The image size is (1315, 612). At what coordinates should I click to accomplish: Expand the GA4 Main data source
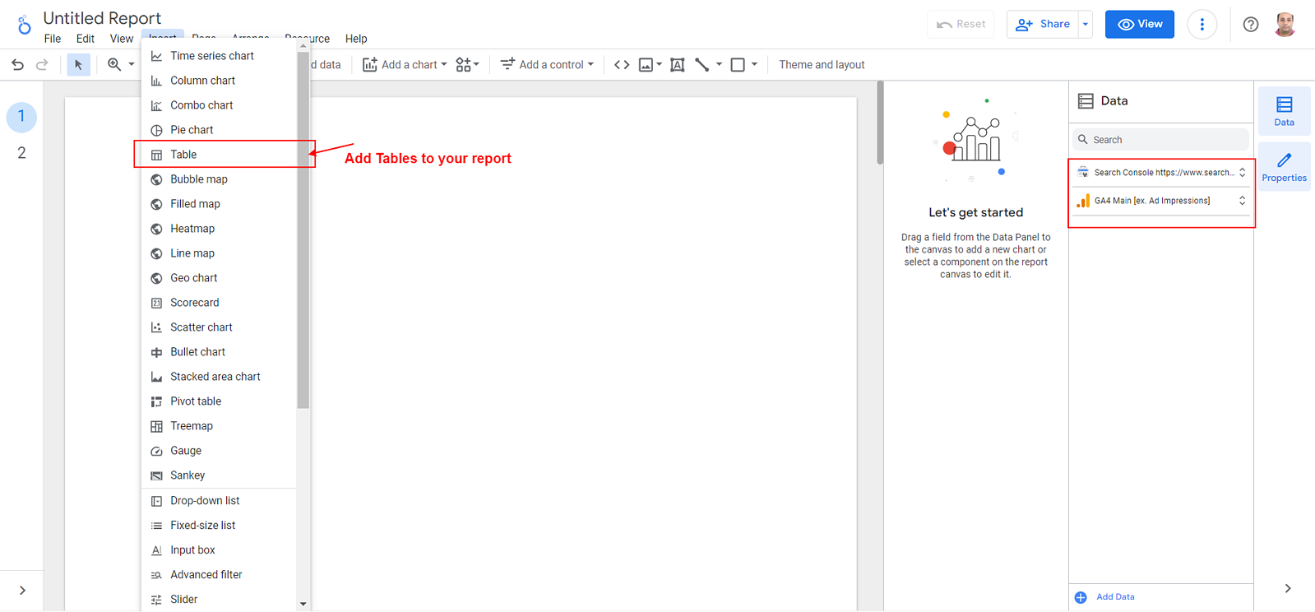tap(1242, 201)
